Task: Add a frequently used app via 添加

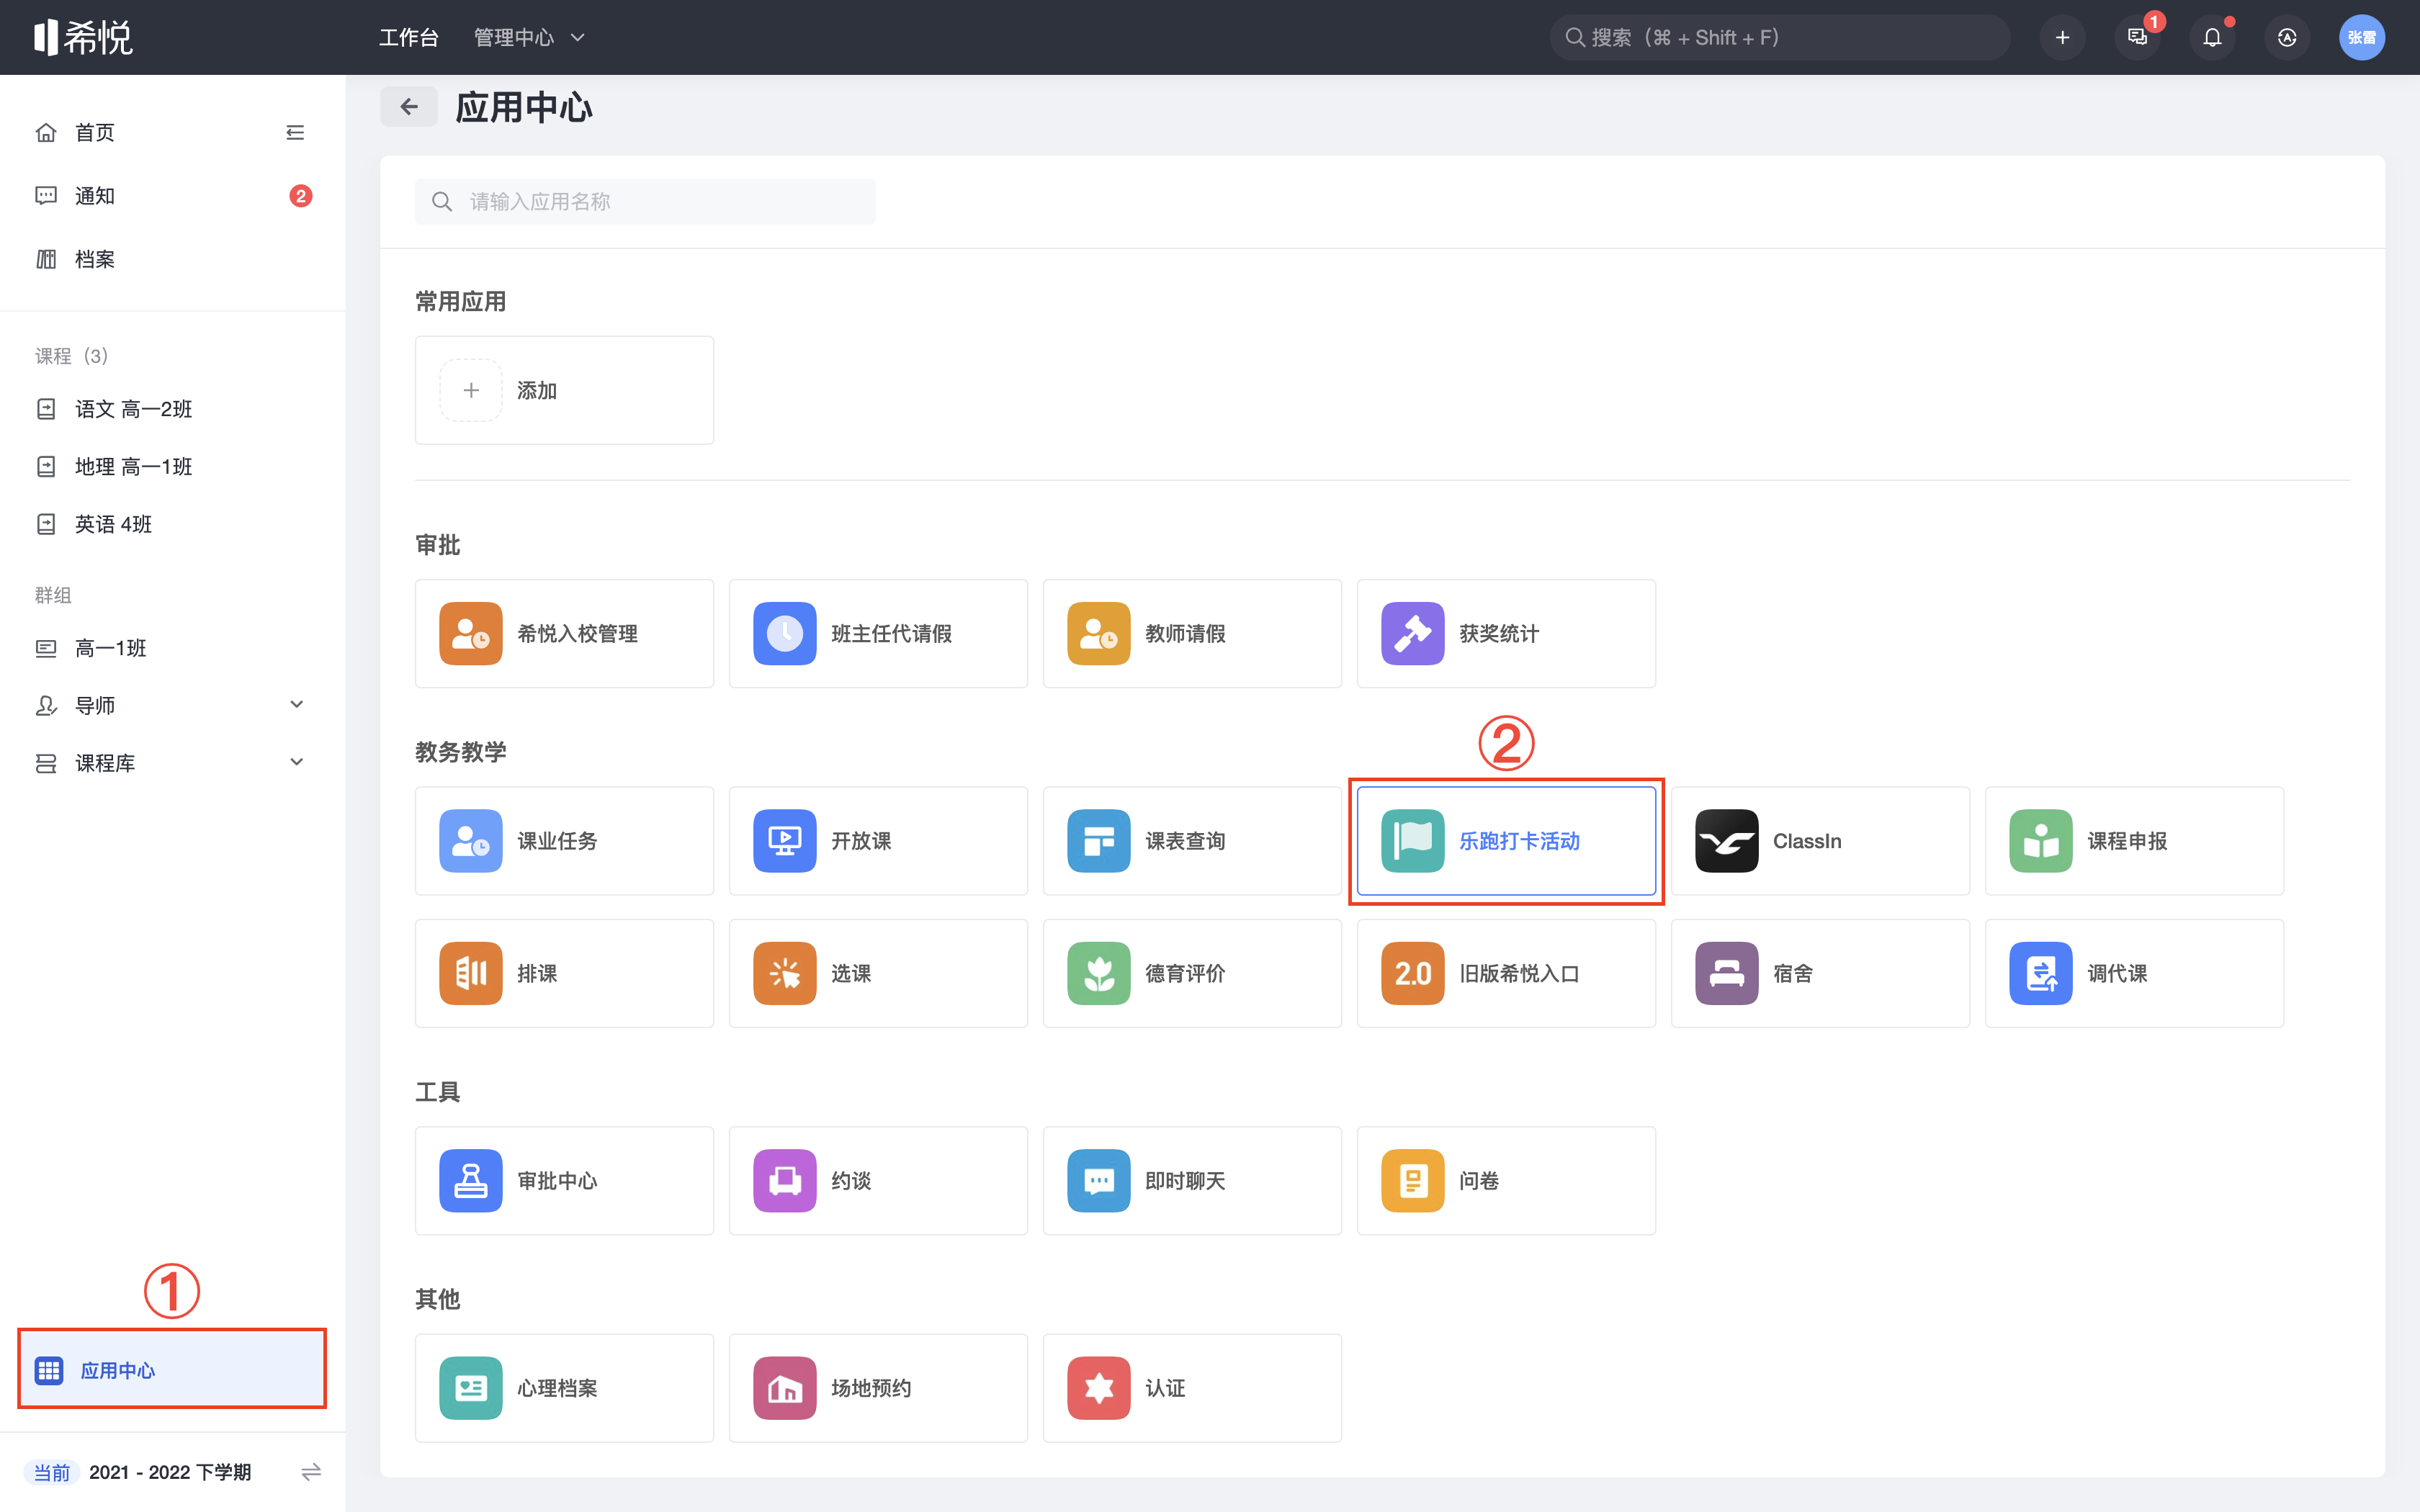Action: point(564,390)
